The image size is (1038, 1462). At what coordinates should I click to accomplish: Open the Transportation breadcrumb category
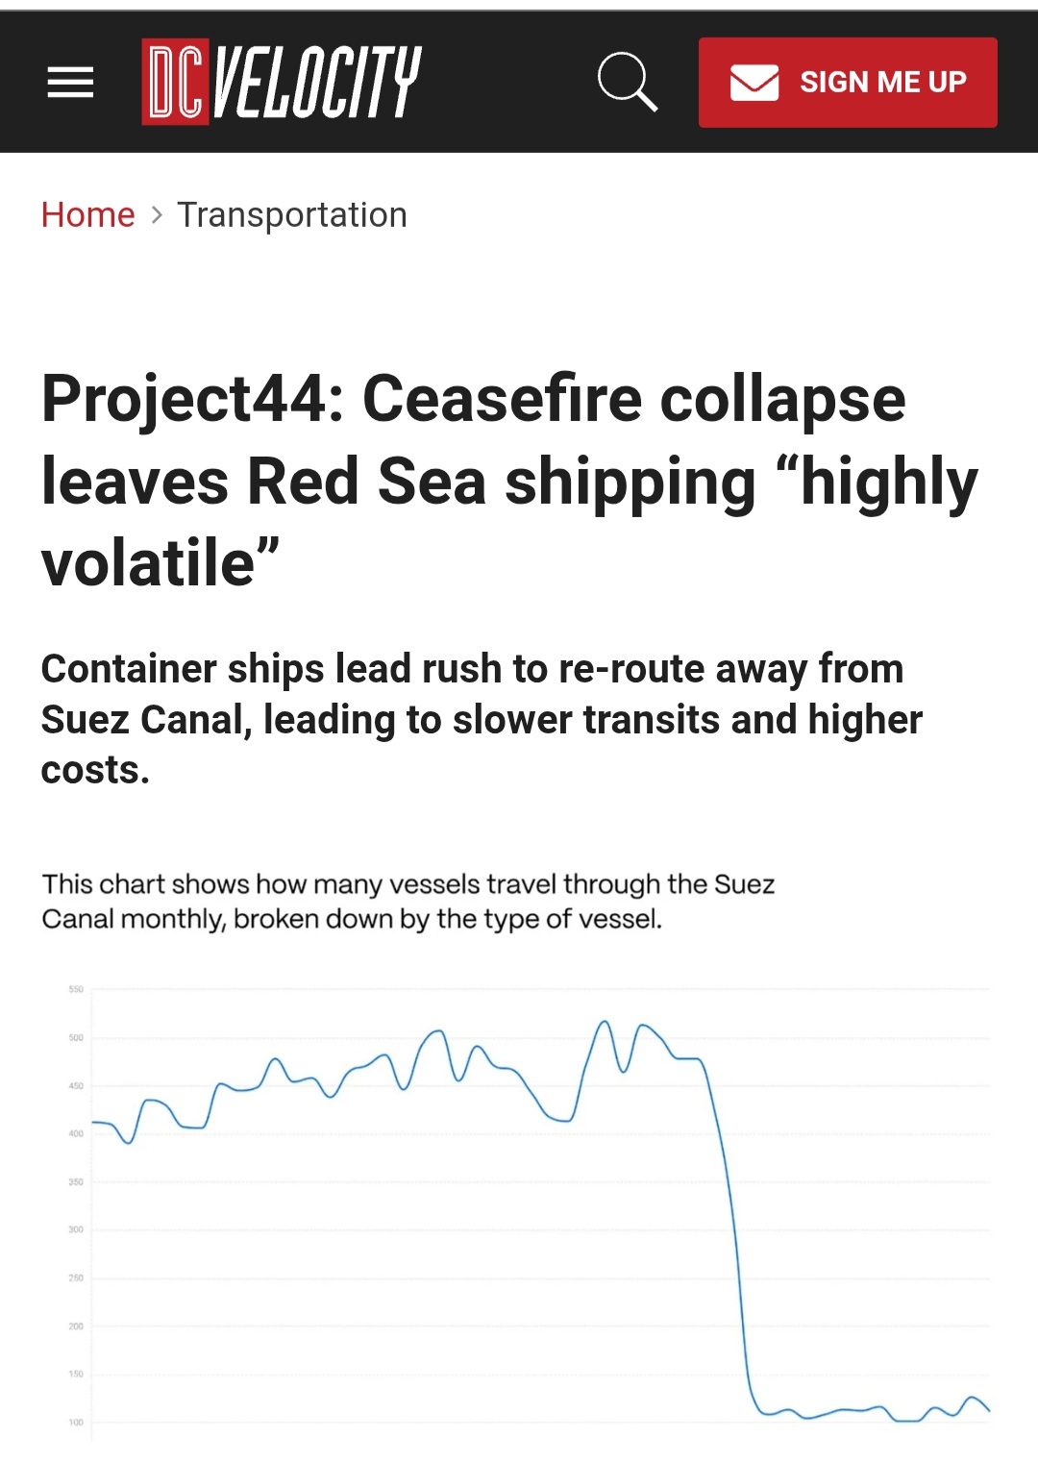pos(292,214)
